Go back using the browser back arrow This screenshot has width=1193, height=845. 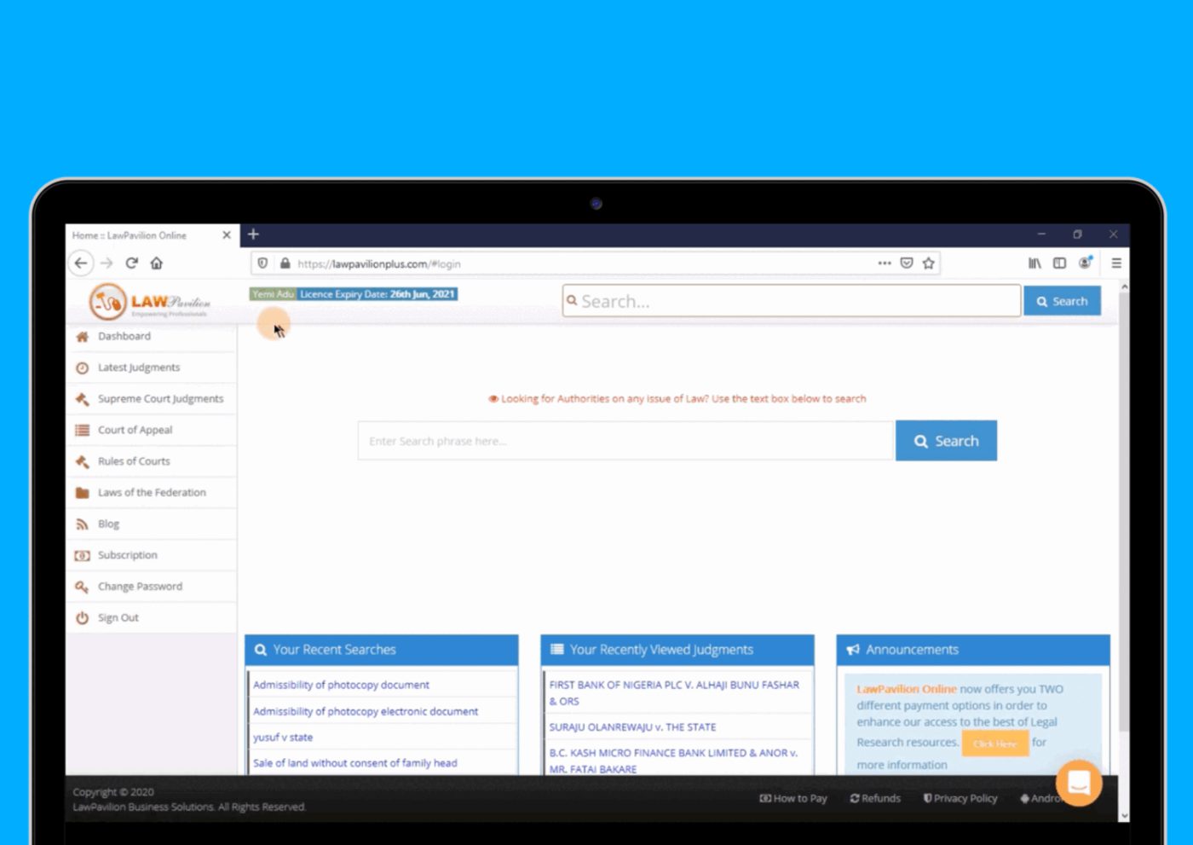(81, 263)
